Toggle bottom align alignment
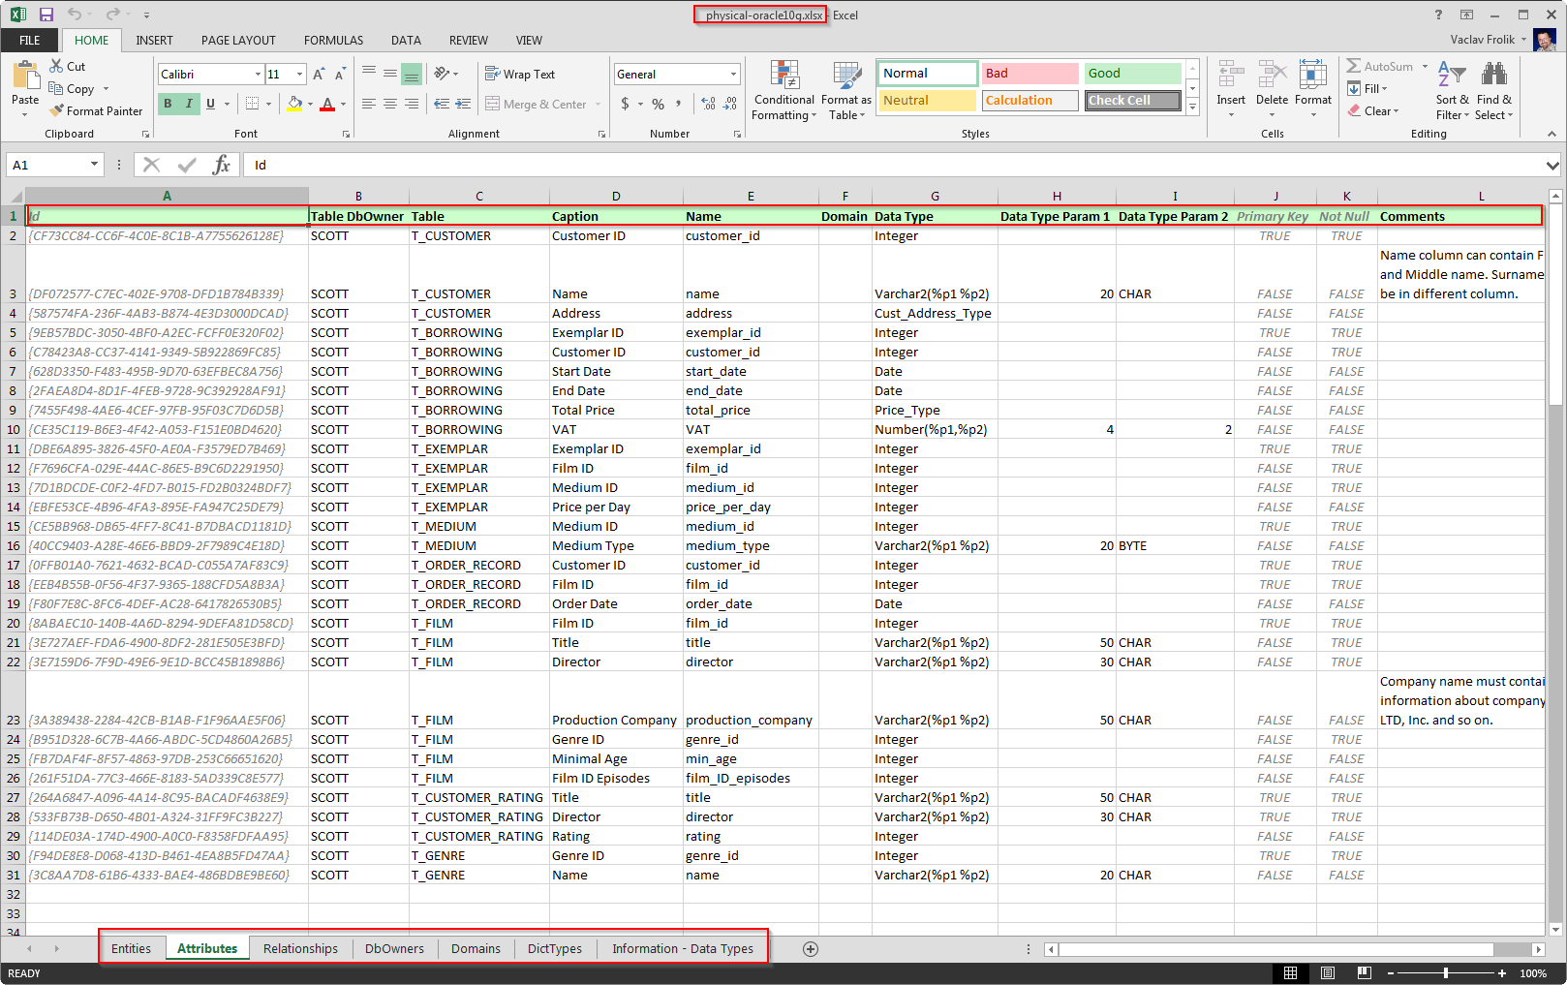Image resolution: width=1567 pixels, height=985 pixels. click(412, 74)
